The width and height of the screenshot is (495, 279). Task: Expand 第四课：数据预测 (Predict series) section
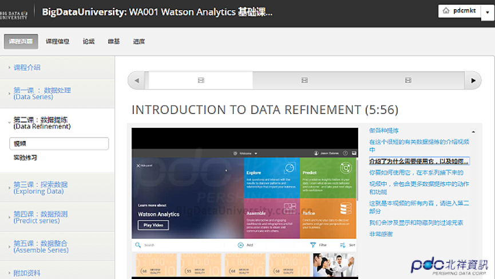[40, 217]
